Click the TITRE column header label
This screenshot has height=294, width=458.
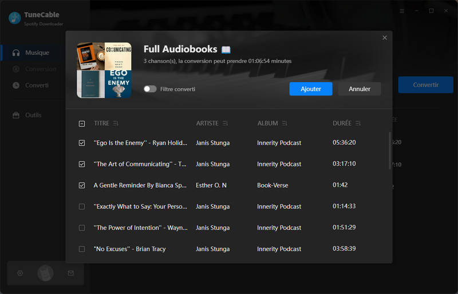[x=101, y=124]
